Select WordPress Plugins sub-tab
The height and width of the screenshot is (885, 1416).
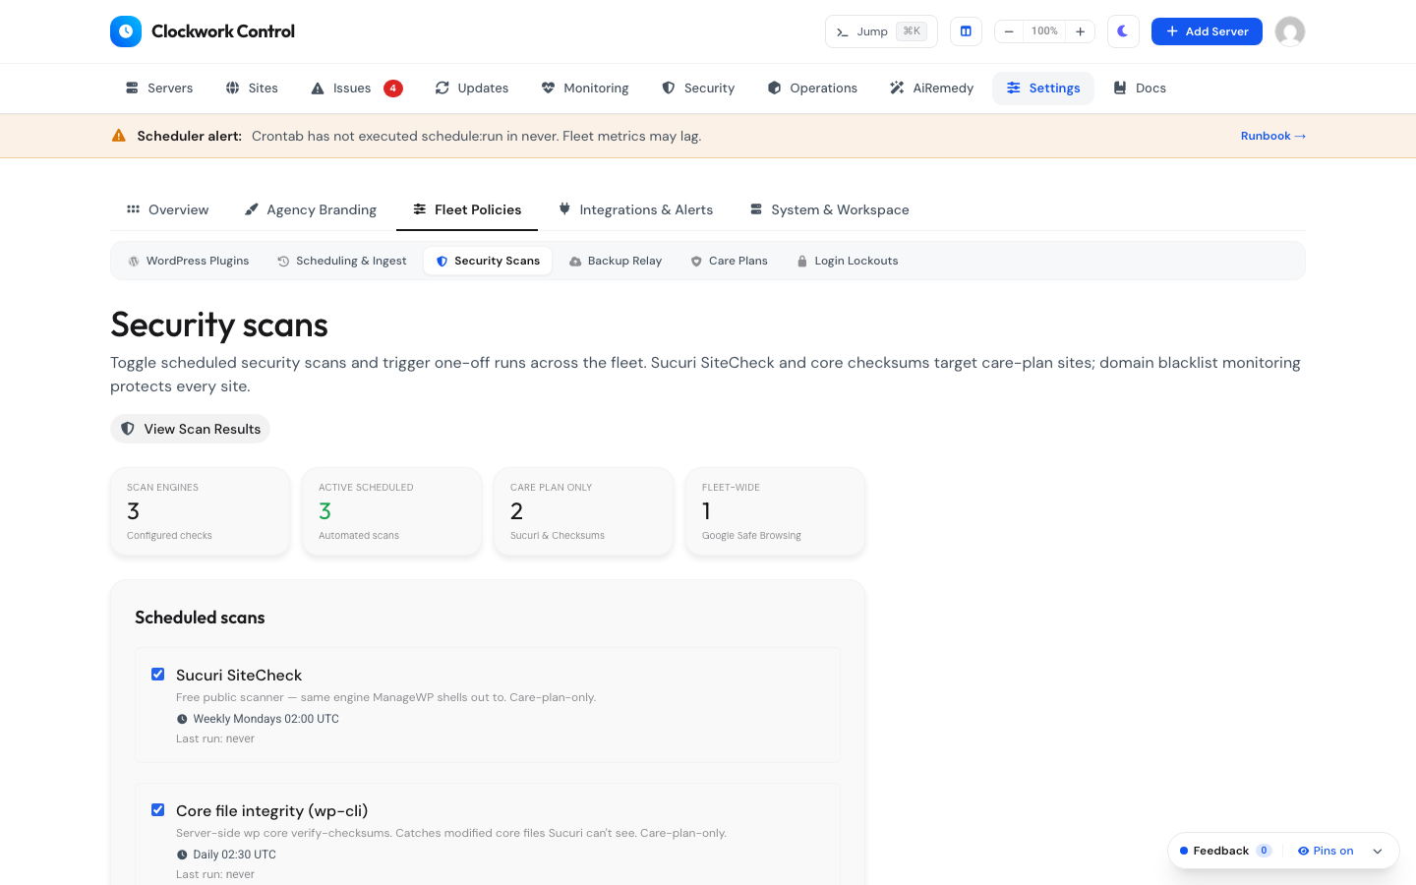pyautogui.click(x=189, y=261)
